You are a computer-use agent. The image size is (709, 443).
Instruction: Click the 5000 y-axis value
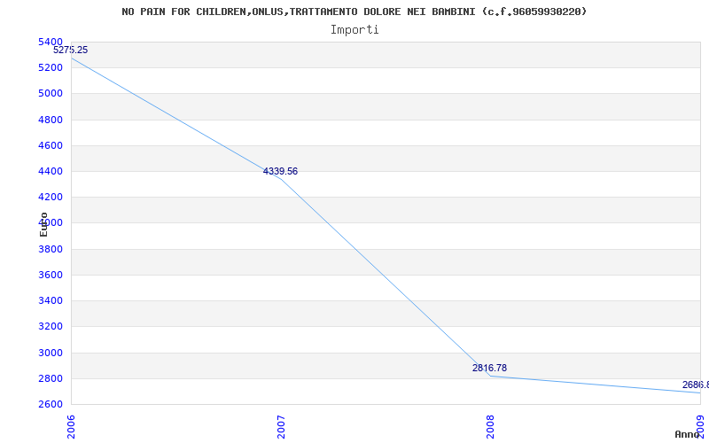coord(51,94)
